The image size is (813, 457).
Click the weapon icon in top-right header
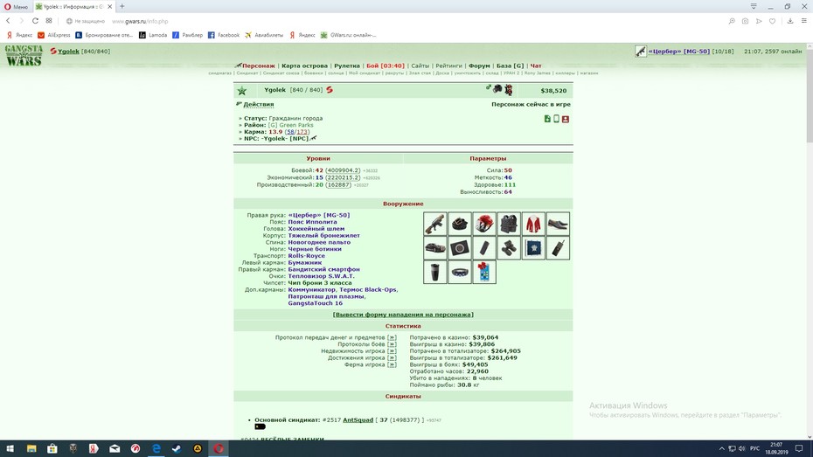click(640, 52)
